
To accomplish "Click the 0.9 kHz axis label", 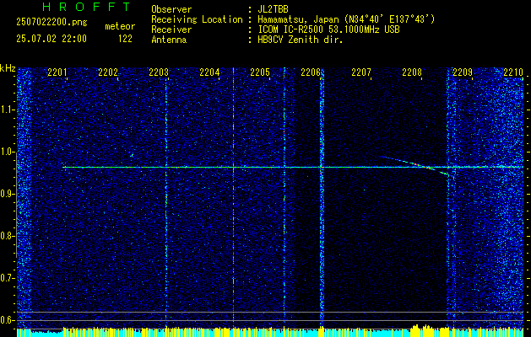I will click(8, 194).
